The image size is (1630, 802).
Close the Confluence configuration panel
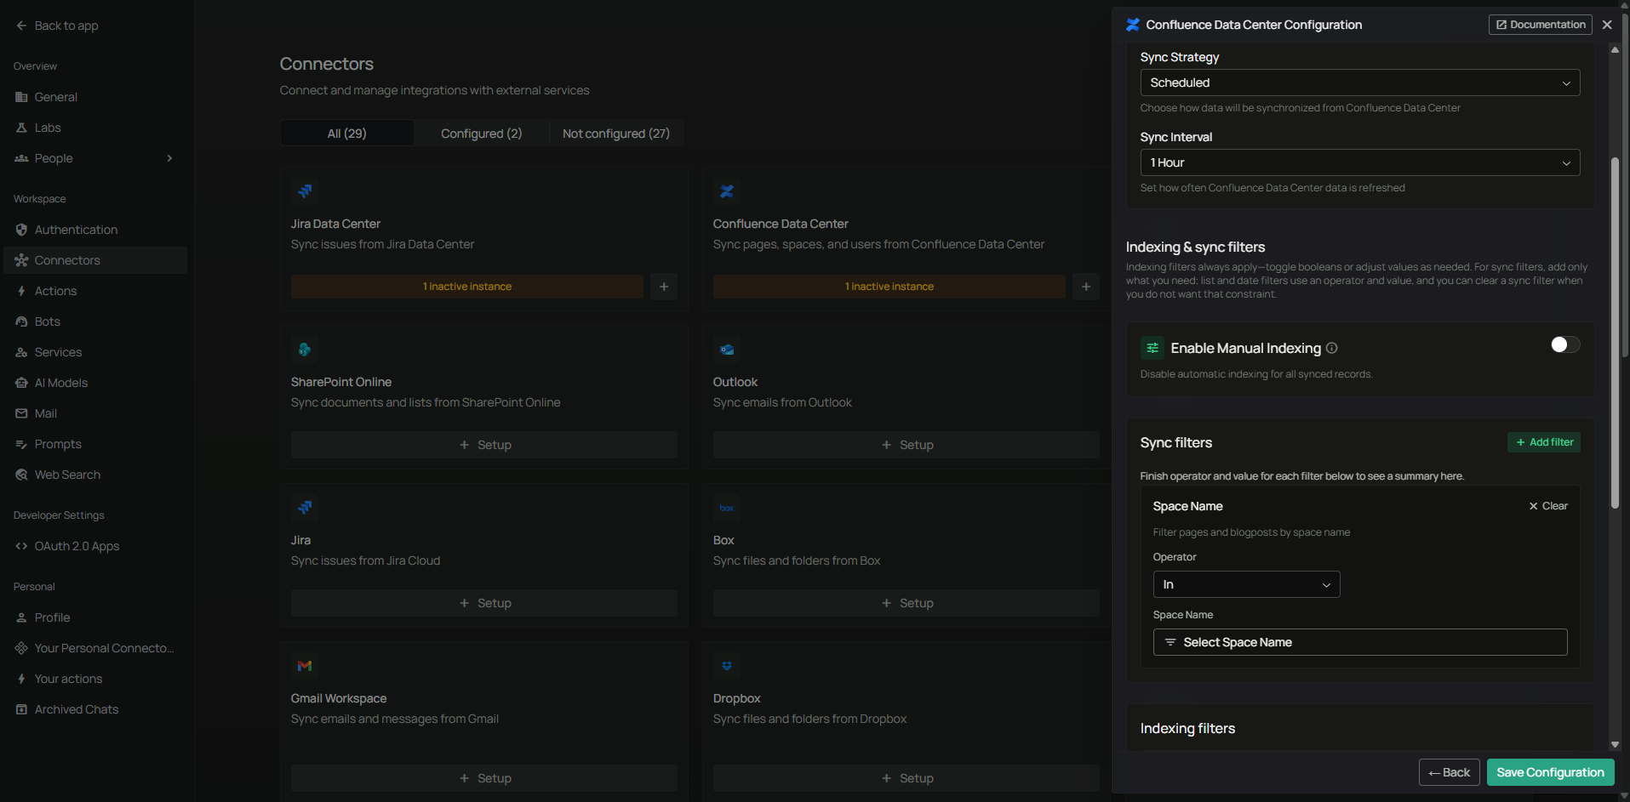tap(1607, 25)
